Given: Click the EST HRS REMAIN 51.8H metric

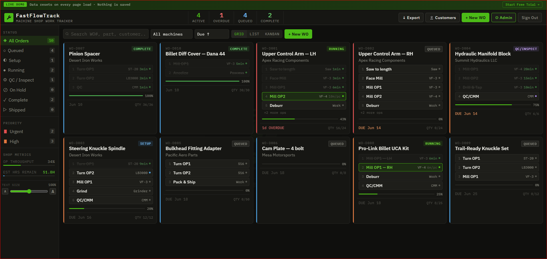Looking at the screenshot, I should pyautogui.click(x=29, y=172).
